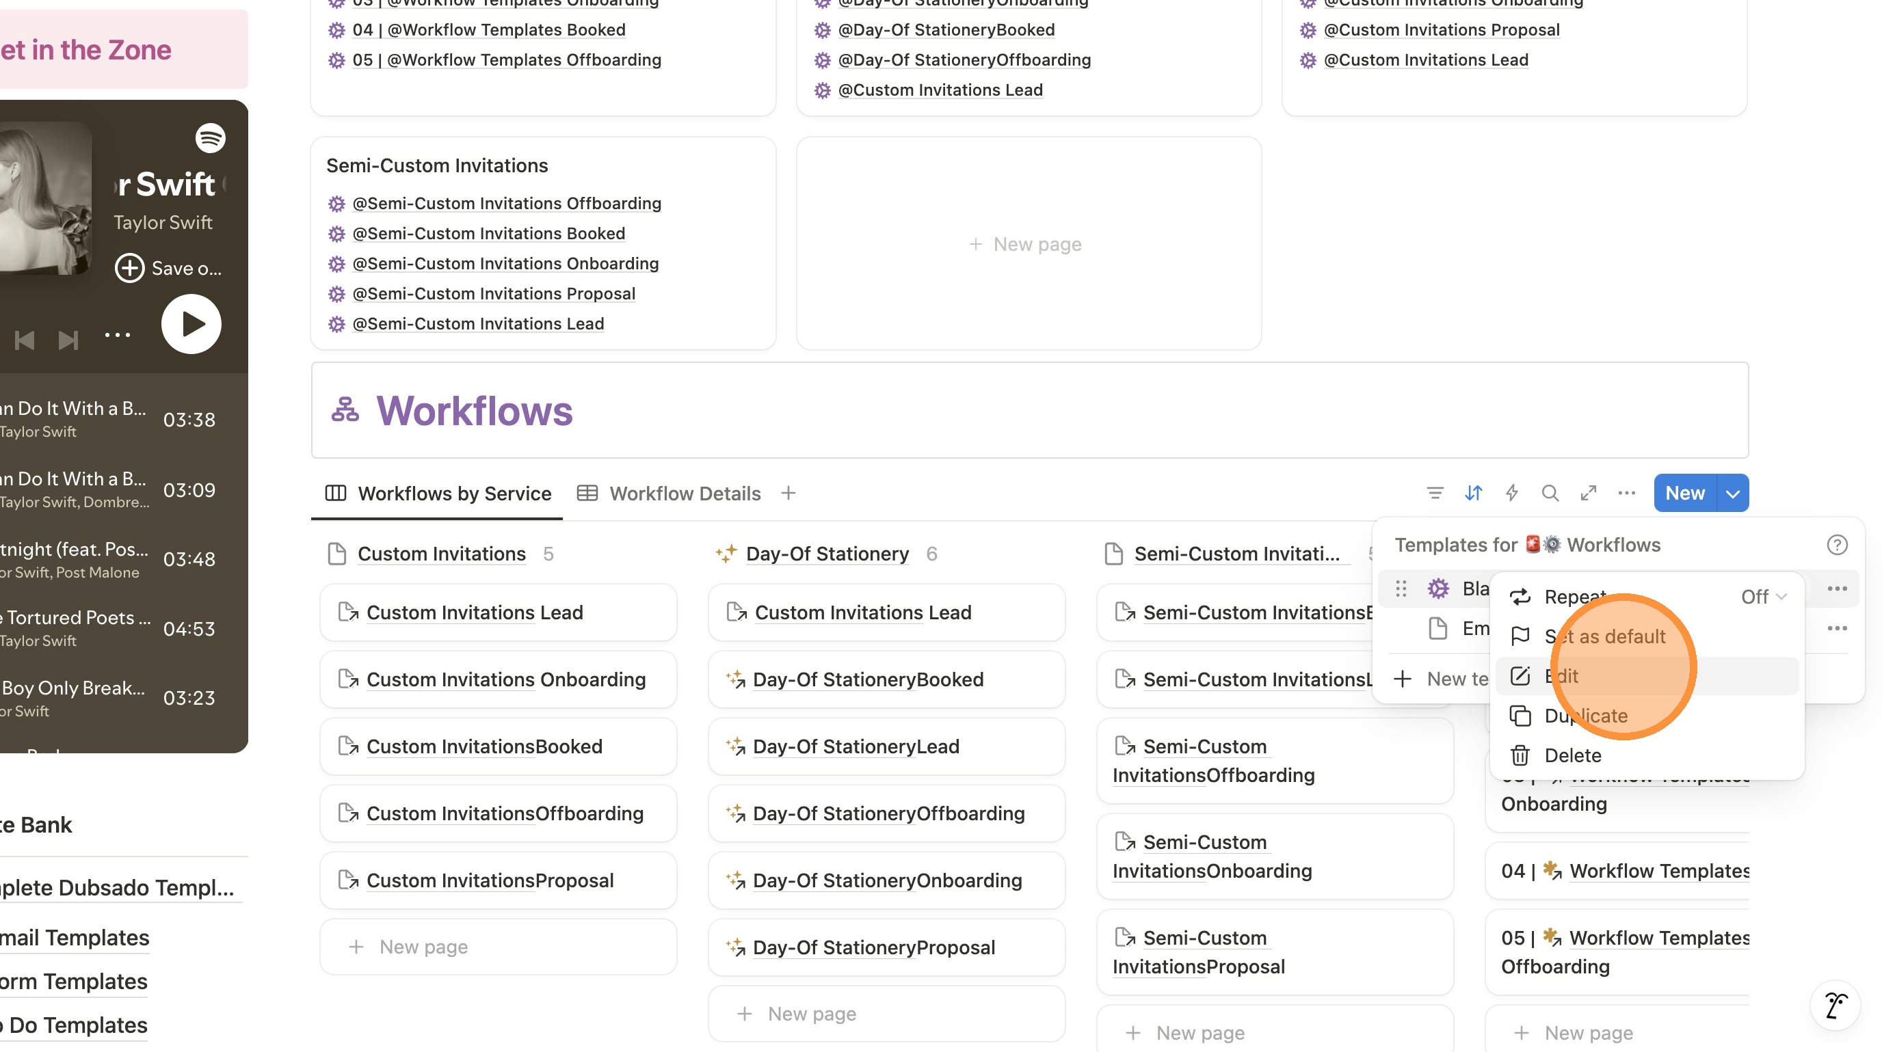Open the New button dropdown arrow

1732,494
